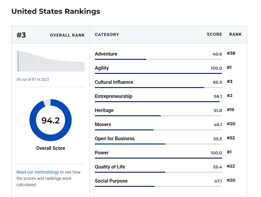Open the "Read our methodology" link
Image resolution: width=261 pixels, height=197 pixels.
[x=38, y=172]
